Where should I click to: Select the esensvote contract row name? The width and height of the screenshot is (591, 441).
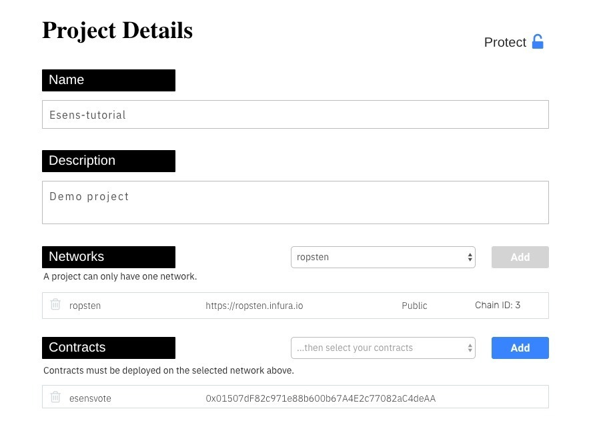(x=90, y=398)
